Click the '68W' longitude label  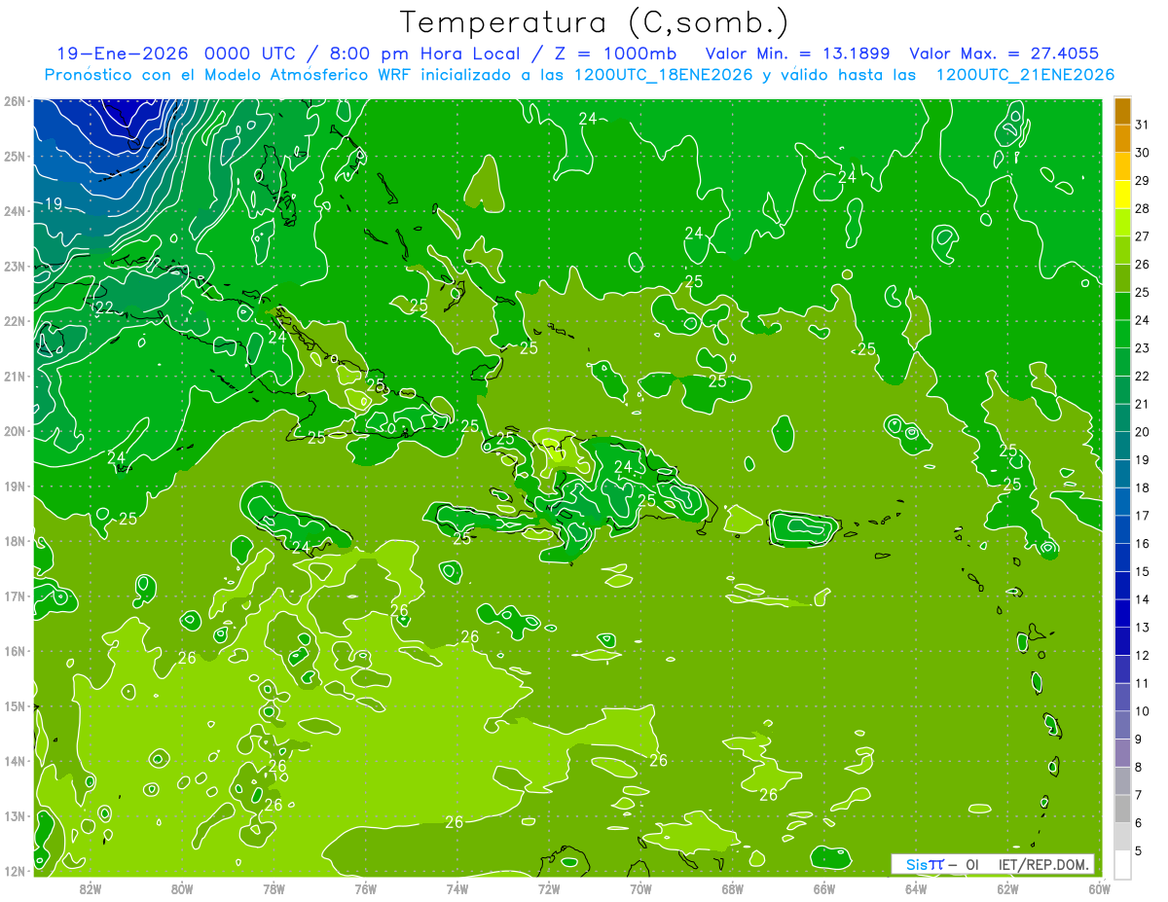(x=733, y=888)
